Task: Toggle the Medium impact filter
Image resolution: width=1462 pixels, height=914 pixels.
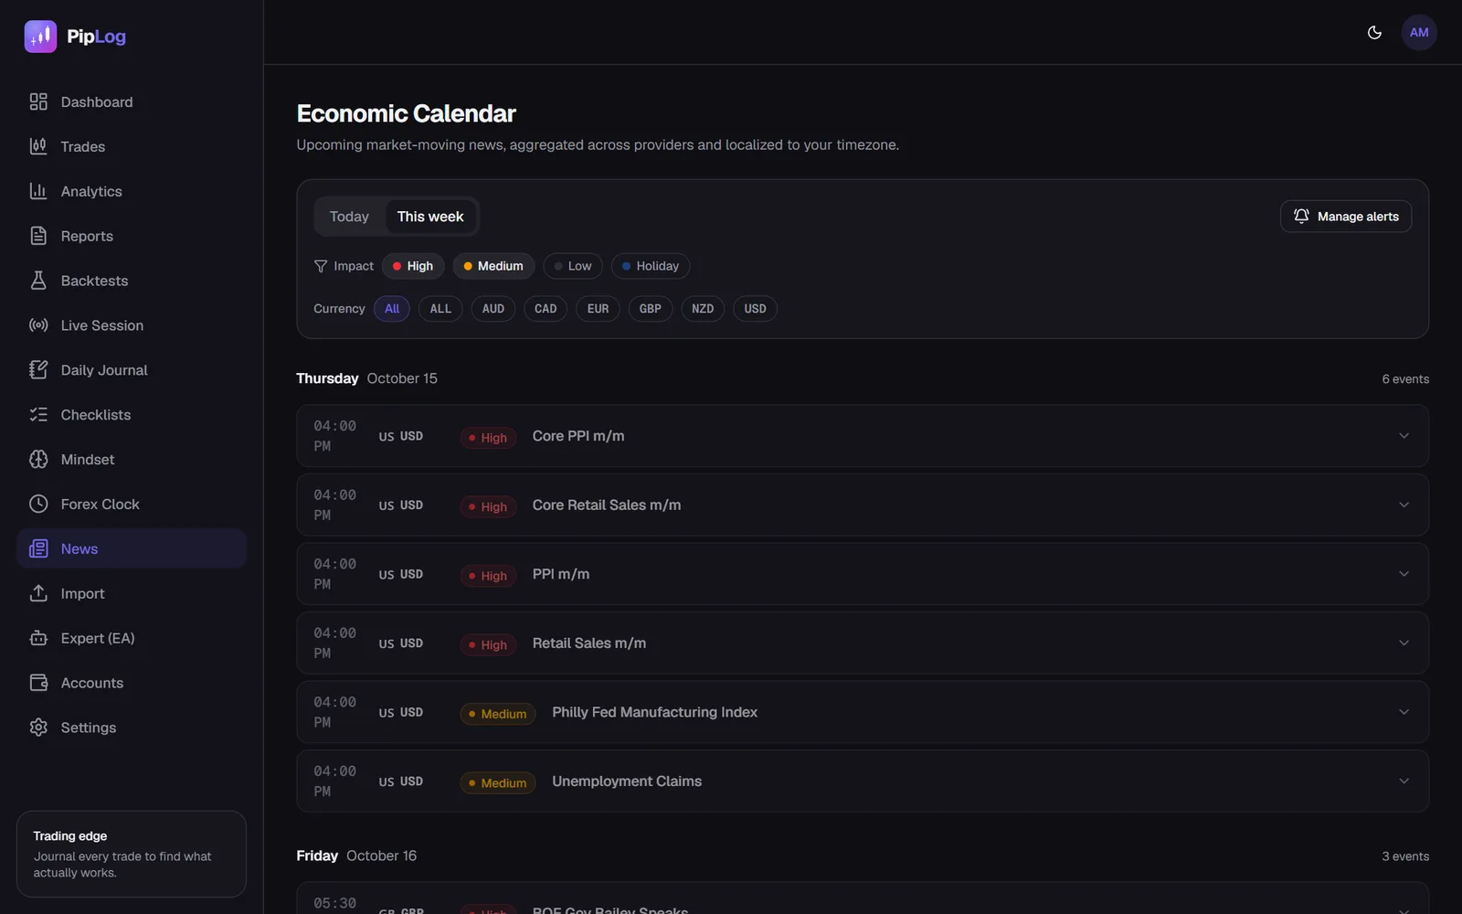Action: pyautogui.click(x=493, y=266)
